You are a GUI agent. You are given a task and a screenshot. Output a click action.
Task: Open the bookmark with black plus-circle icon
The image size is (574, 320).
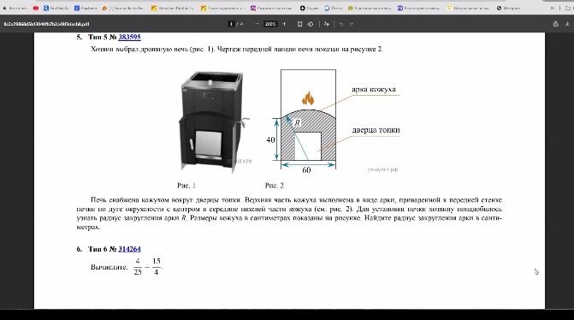click(x=310, y=8)
